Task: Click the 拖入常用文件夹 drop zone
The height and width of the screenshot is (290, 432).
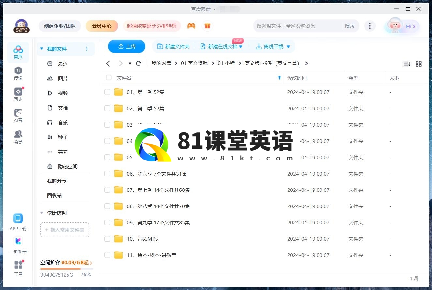Action: [x=65, y=230]
